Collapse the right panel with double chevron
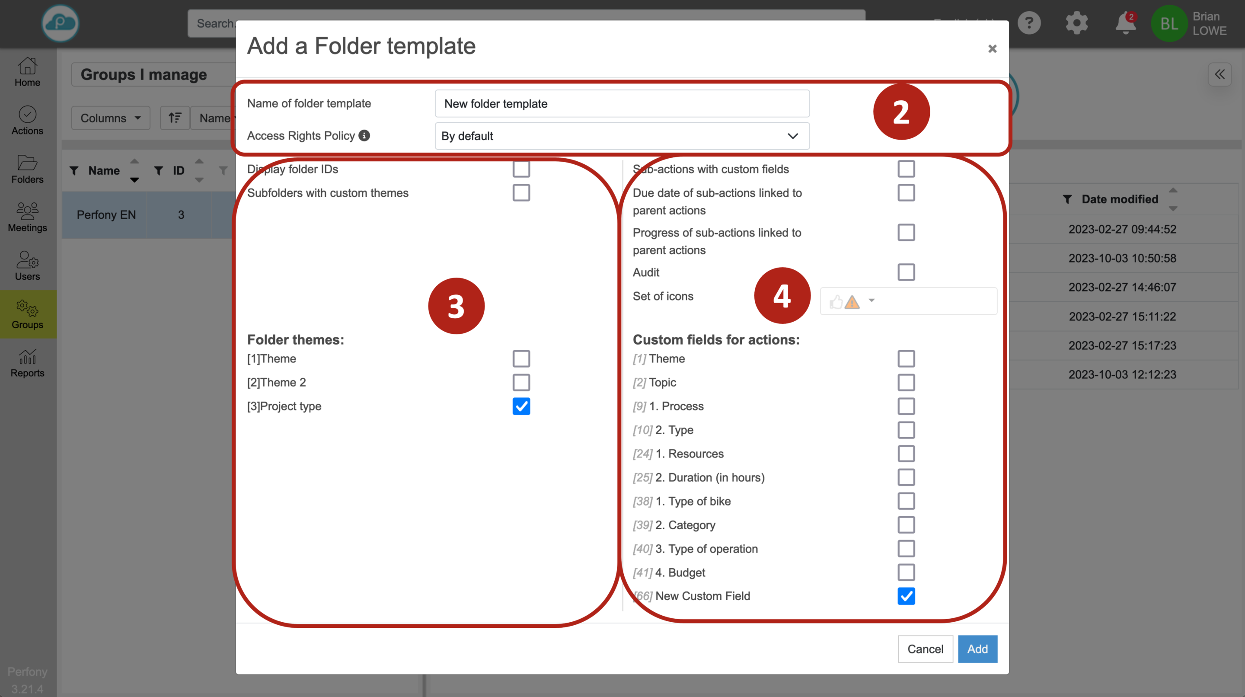Screen dimensions: 1245x697 [1219, 74]
